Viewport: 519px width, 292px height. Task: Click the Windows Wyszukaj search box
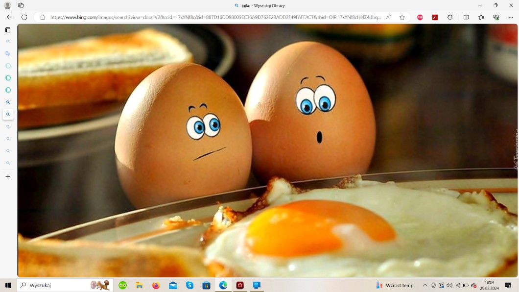pos(59,285)
